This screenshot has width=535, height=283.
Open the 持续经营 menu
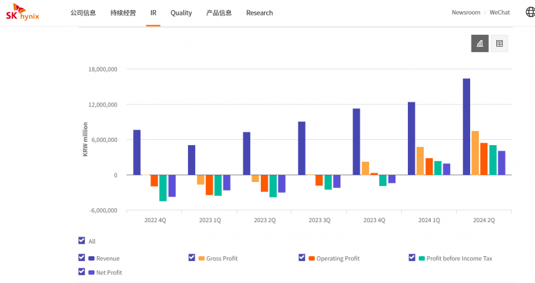[x=123, y=13]
